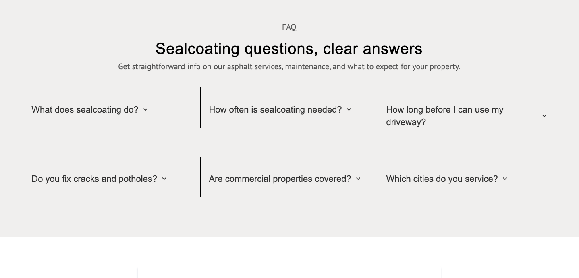
Task: Click divider line left of 'Which cities do you service?'
Action: point(378,177)
